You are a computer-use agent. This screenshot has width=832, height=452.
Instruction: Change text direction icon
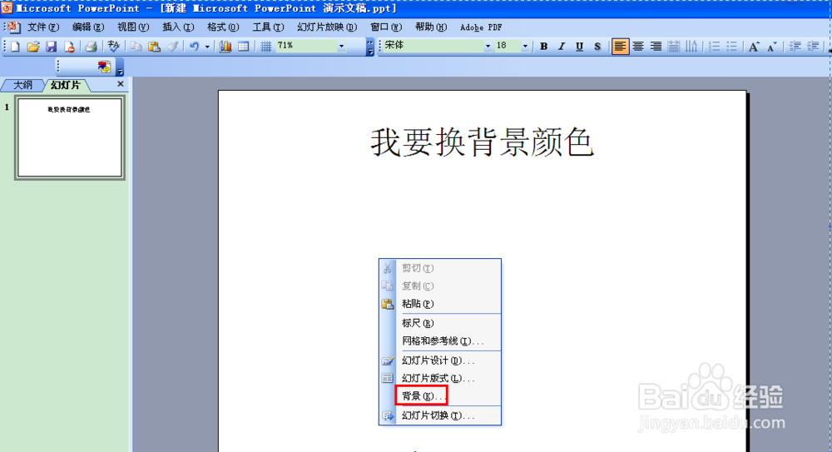point(692,47)
